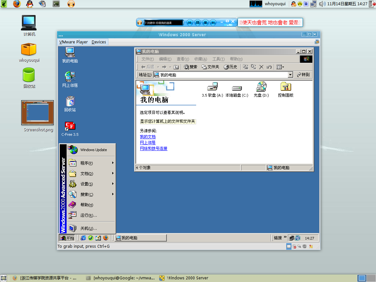
Task: Open the back button history dropdown arrow
Action: pyautogui.click(x=158, y=67)
